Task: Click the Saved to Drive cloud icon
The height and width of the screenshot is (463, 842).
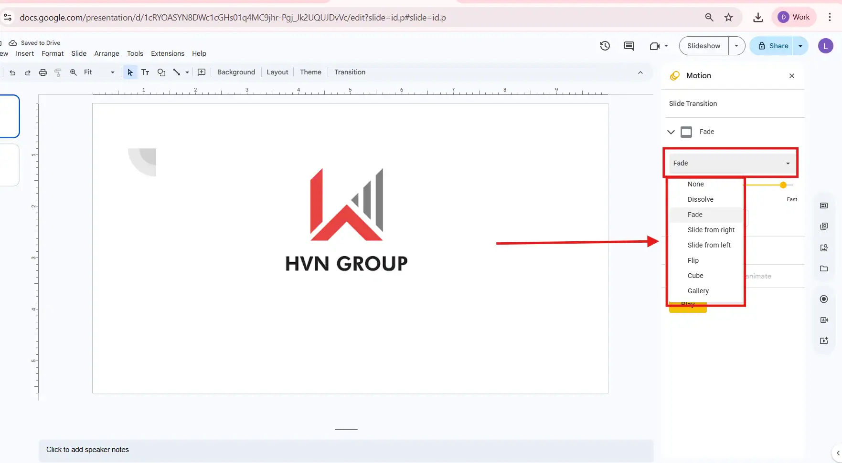Action: (x=13, y=43)
